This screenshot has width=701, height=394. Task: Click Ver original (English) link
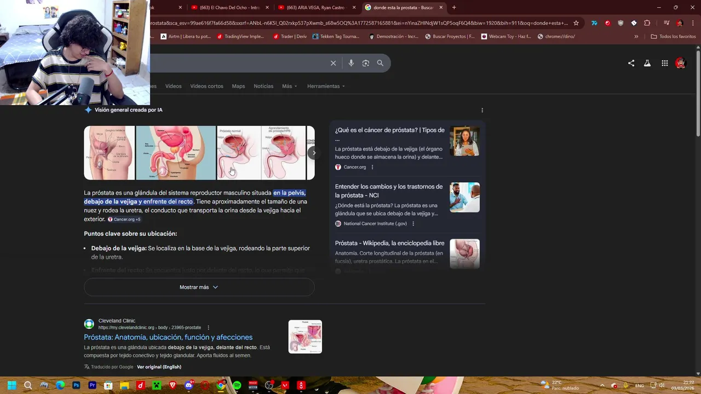coord(159,367)
